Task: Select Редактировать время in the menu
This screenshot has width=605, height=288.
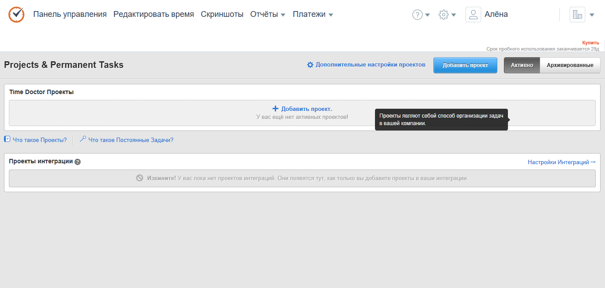Action: (154, 14)
